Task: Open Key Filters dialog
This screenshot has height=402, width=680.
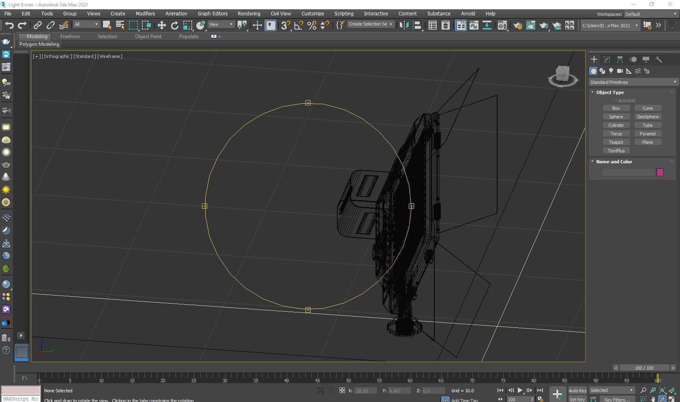Action: point(617,399)
